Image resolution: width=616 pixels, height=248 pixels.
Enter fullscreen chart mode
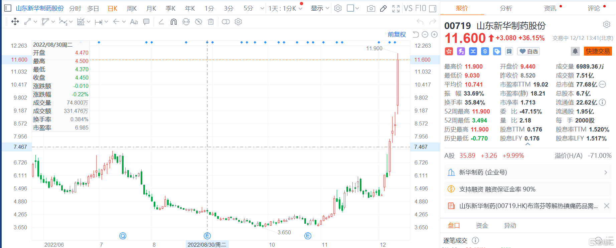pos(396,9)
